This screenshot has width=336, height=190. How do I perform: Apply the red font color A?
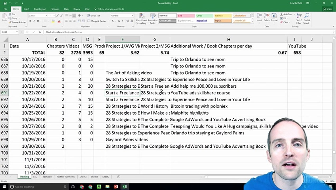(59, 21)
